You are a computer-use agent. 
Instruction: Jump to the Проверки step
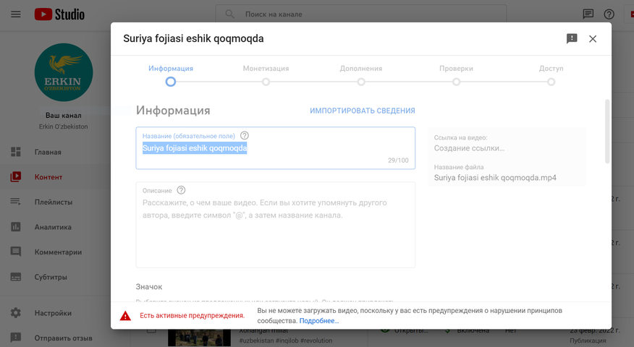(456, 82)
